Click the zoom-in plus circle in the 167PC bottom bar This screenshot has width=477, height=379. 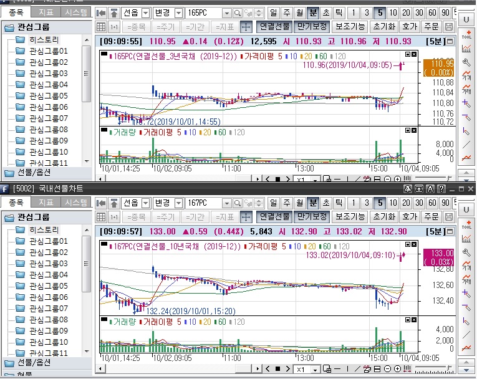[397, 369]
